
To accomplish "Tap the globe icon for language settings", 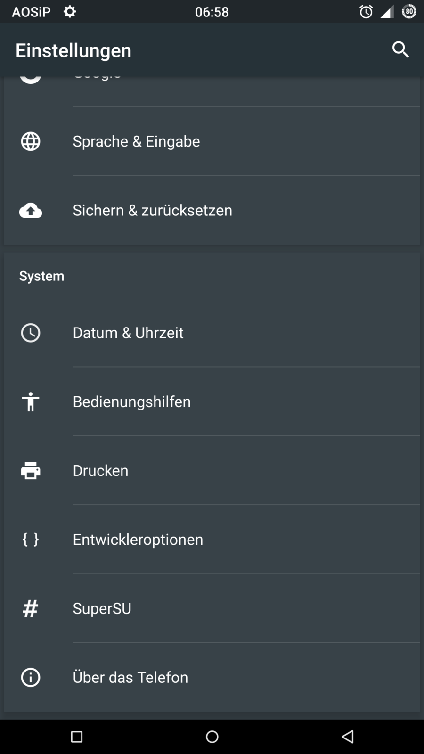I will [31, 141].
